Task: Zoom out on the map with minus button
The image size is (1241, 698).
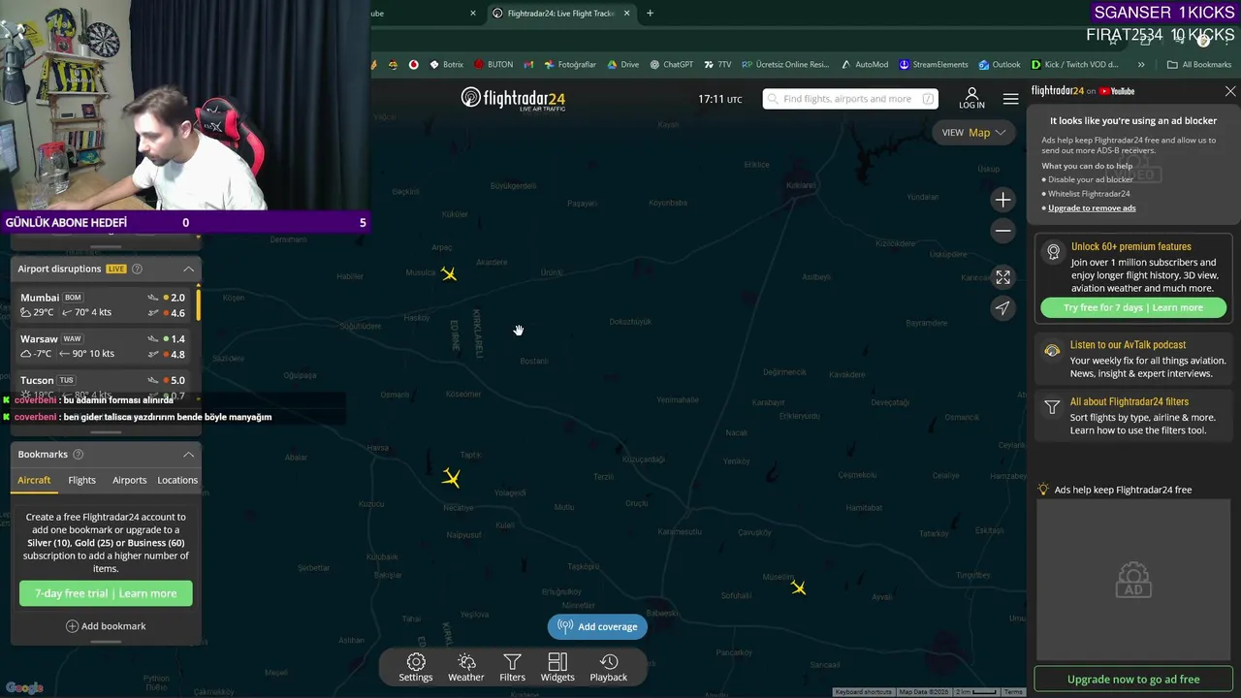Action: click(1002, 231)
